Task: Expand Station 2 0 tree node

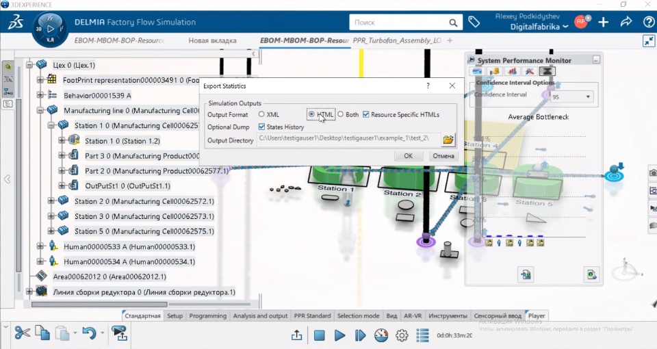Action: pyautogui.click(x=51, y=201)
